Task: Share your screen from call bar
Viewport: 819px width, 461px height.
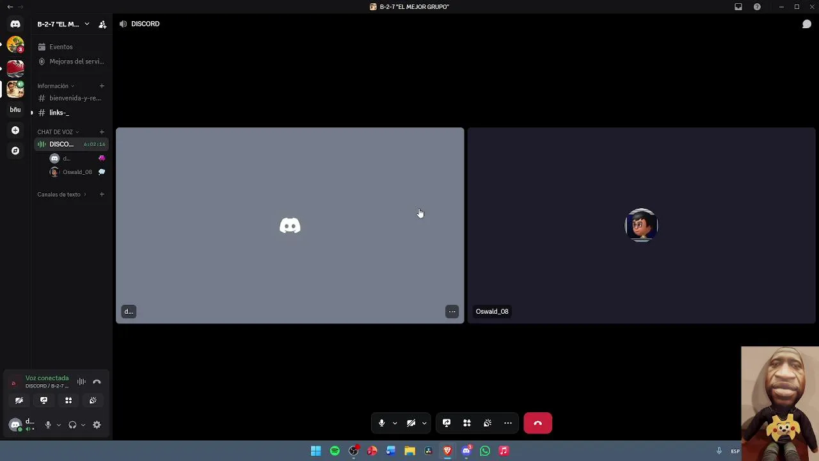Action: click(447, 423)
